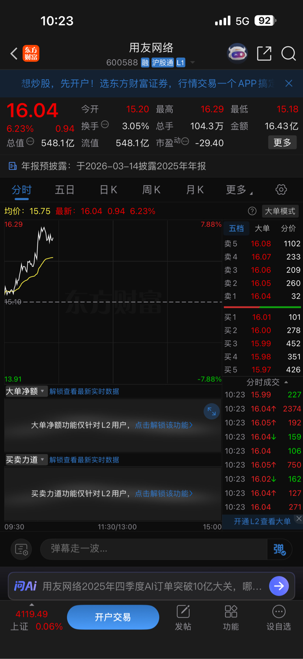
Task: Open the robot assistant avatar icon
Action: click(237, 53)
